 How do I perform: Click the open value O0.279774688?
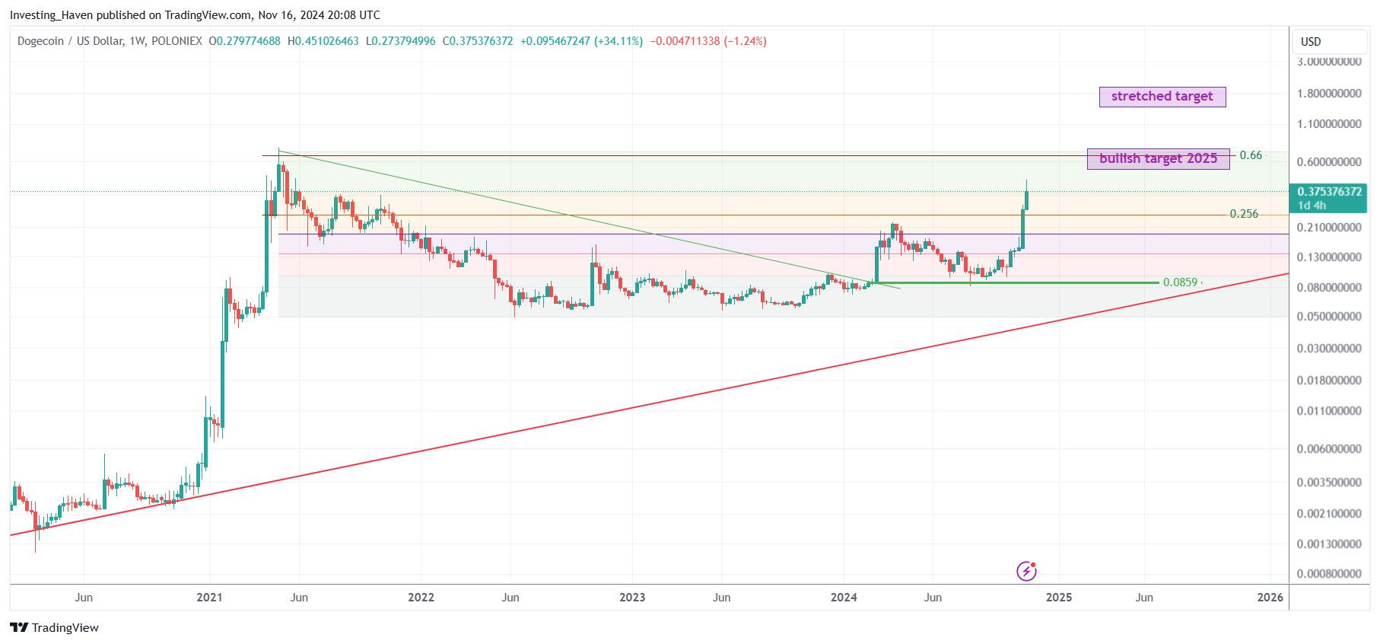[244, 41]
